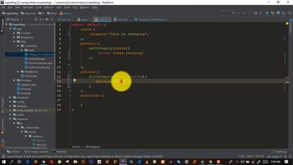Expand the Middleware folder
This screenshot has width=293, height=165.
click(18, 71)
